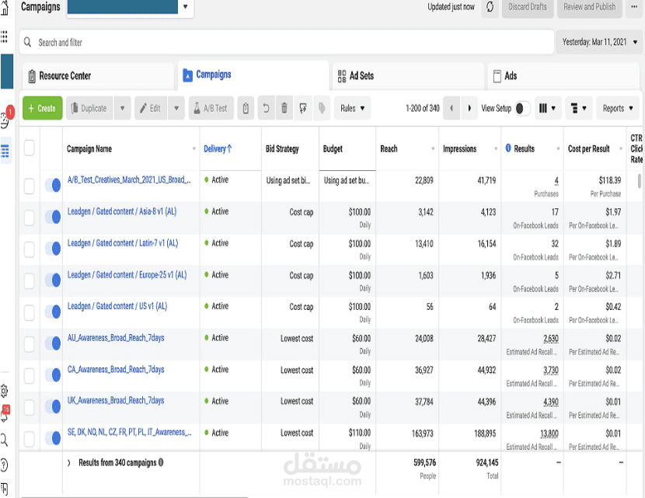Switch to the Ads tab
This screenshot has height=498, width=645.
coord(563,76)
